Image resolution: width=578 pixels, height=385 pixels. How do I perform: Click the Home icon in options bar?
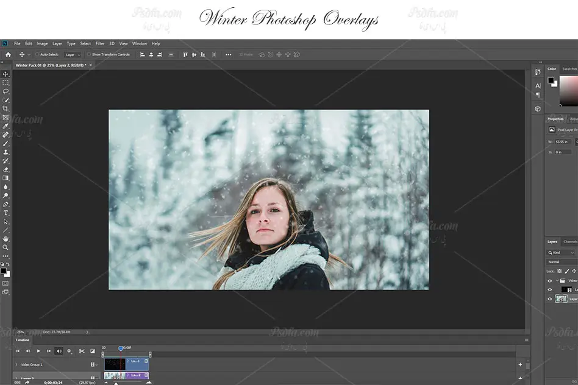(x=8, y=55)
